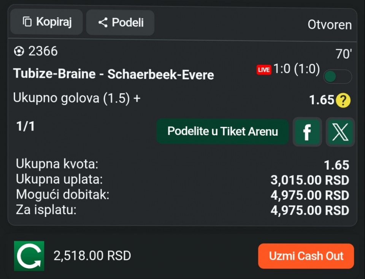Tap the 1.65 odds value beside the question mark
365x279 pixels.
[321, 100]
